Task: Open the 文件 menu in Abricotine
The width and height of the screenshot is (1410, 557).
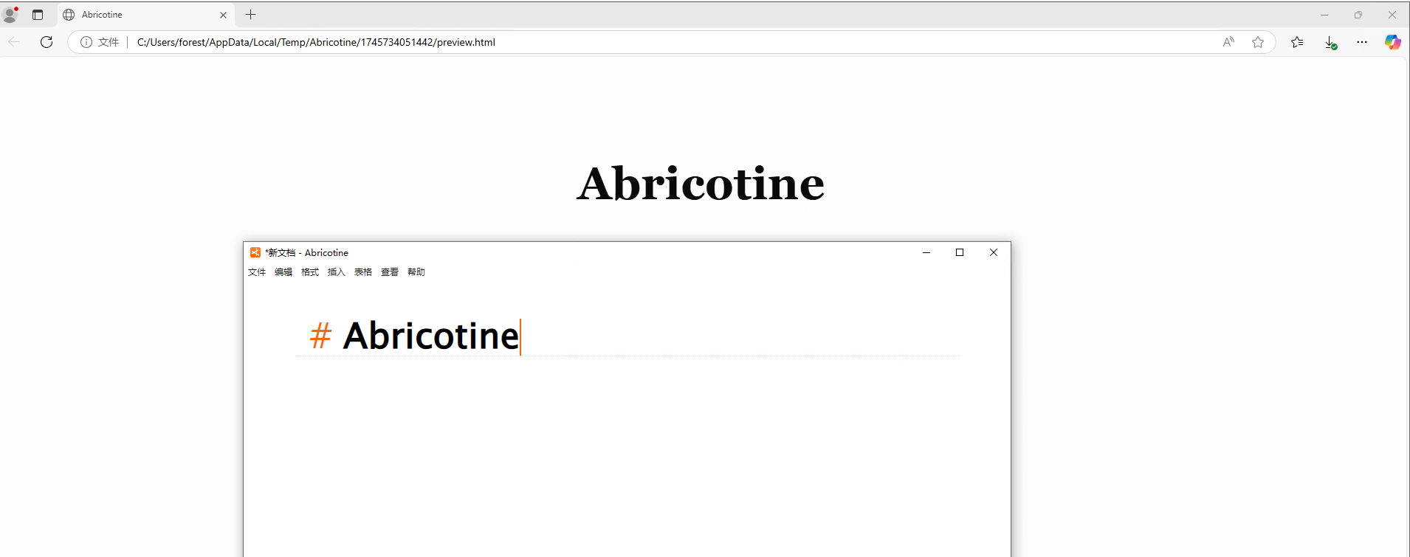Action: [257, 272]
